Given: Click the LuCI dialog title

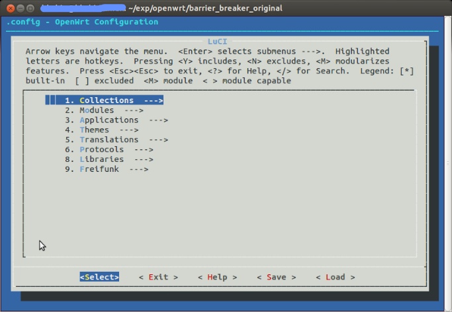Looking at the screenshot, I should click(x=217, y=42).
